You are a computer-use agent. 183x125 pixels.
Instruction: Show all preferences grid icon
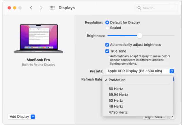click(52, 8)
